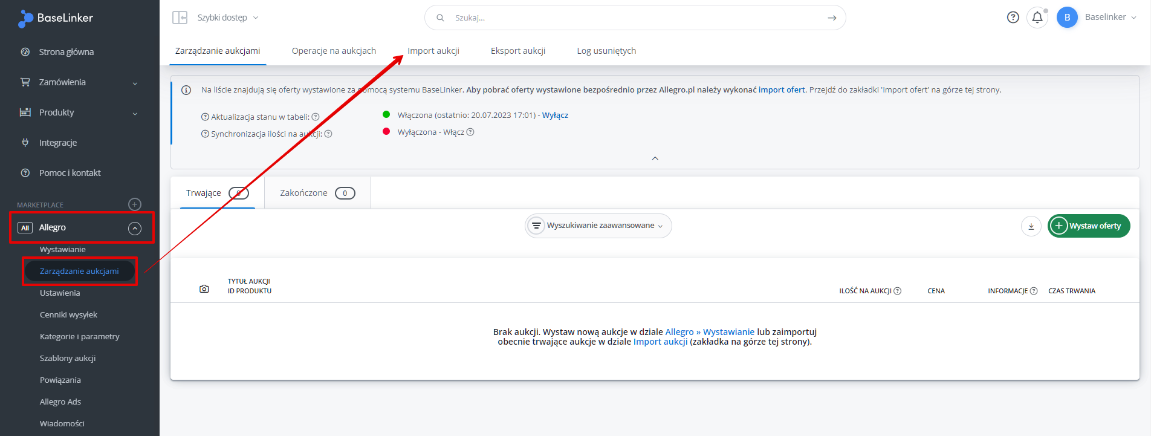
Task: Follow the 'import ofert' link in notice
Action: pos(782,89)
